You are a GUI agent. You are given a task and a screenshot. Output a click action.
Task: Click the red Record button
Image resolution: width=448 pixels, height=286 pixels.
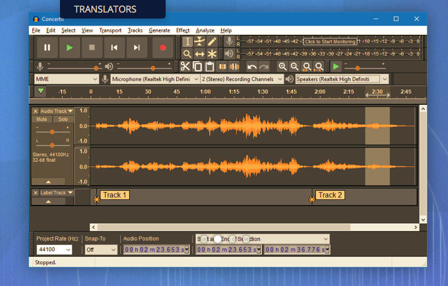pyautogui.click(x=162, y=48)
